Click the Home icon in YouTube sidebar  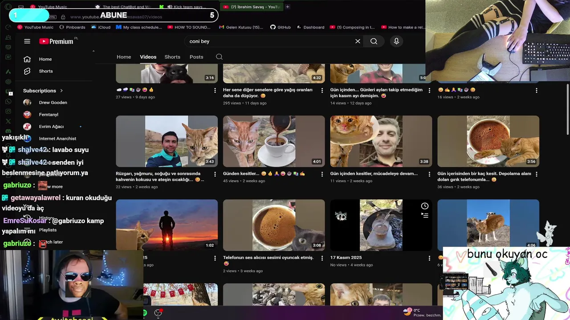coord(27,59)
